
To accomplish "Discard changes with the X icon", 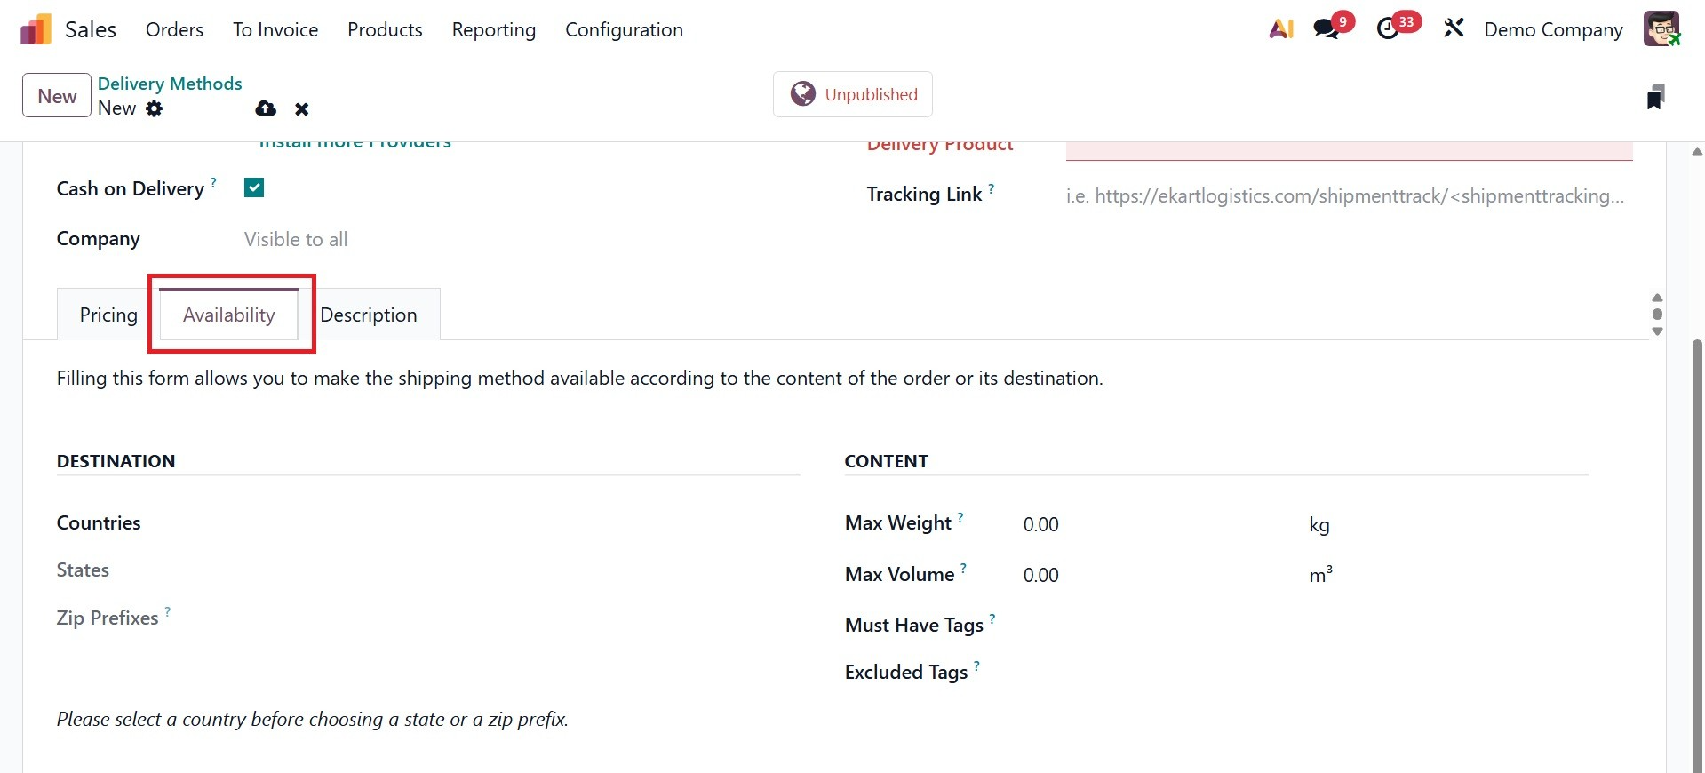I will coord(302,109).
